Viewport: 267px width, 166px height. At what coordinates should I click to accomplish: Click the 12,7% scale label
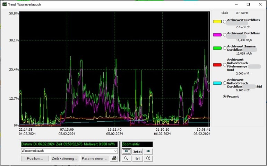[x=14, y=98]
